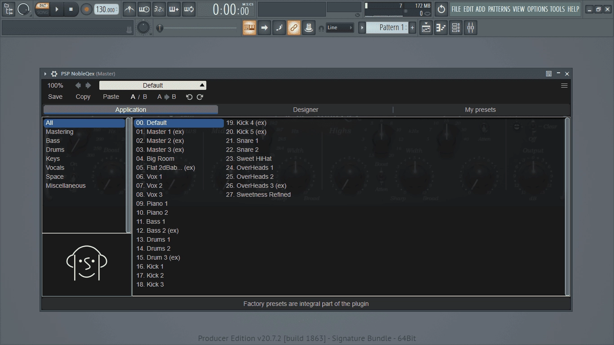Arm the record button
Screen dimensions: 614x345
pyautogui.click(x=87, y=9)
